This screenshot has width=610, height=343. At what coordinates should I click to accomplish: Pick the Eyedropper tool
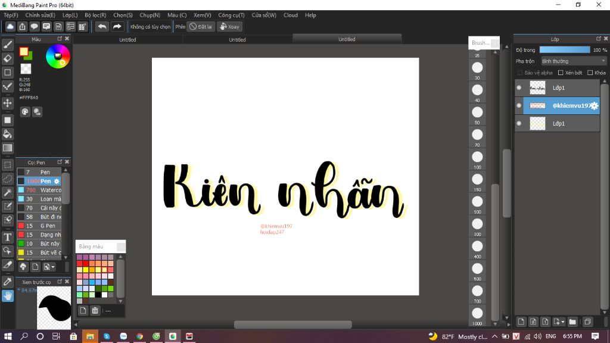tap(7, 282)
